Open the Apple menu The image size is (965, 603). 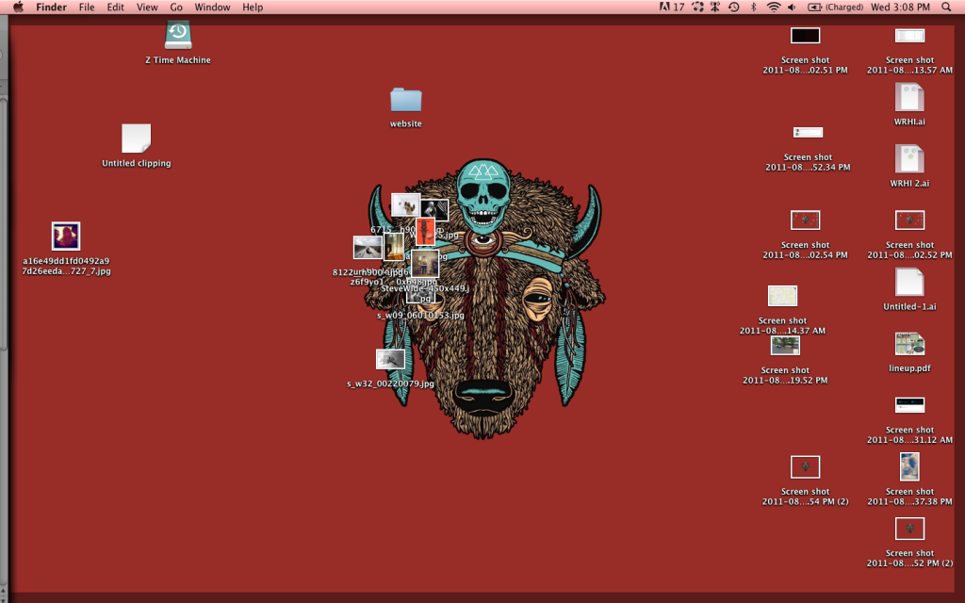click(17, 7)
